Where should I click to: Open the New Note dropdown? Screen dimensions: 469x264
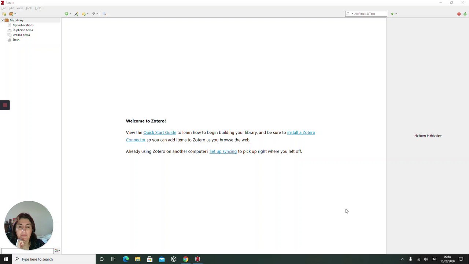(85, 14)
